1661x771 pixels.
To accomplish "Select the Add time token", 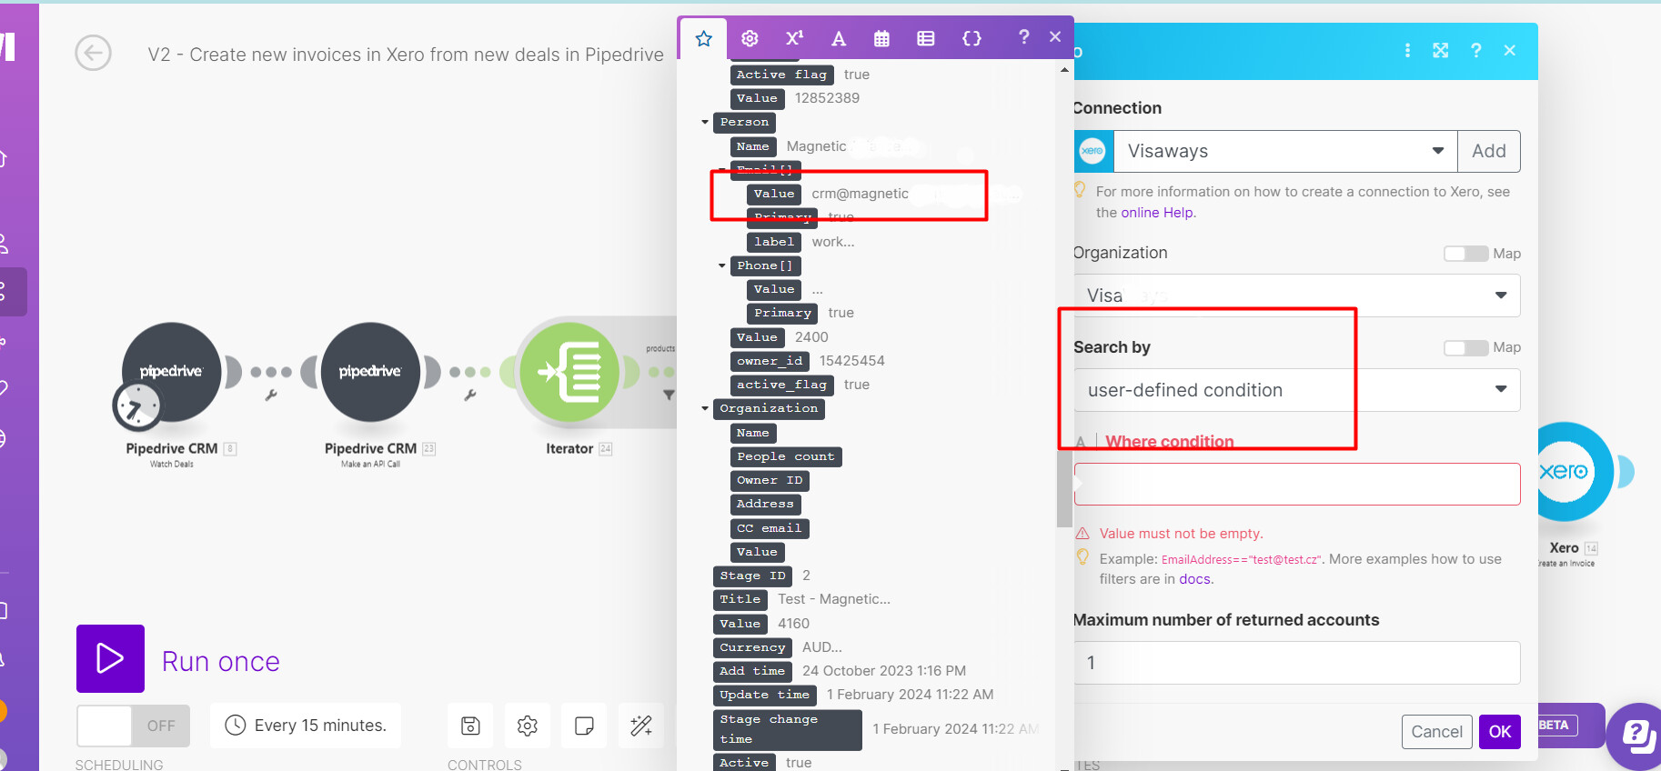I will click(752, 671).
